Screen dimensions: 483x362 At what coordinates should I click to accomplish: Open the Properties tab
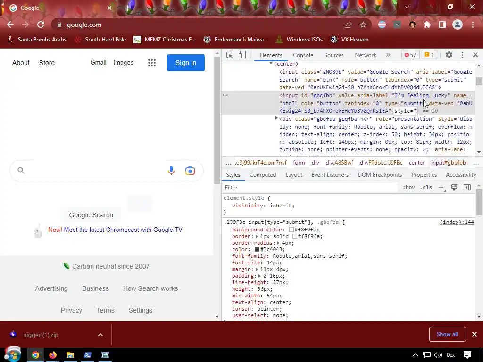(424, 175)
